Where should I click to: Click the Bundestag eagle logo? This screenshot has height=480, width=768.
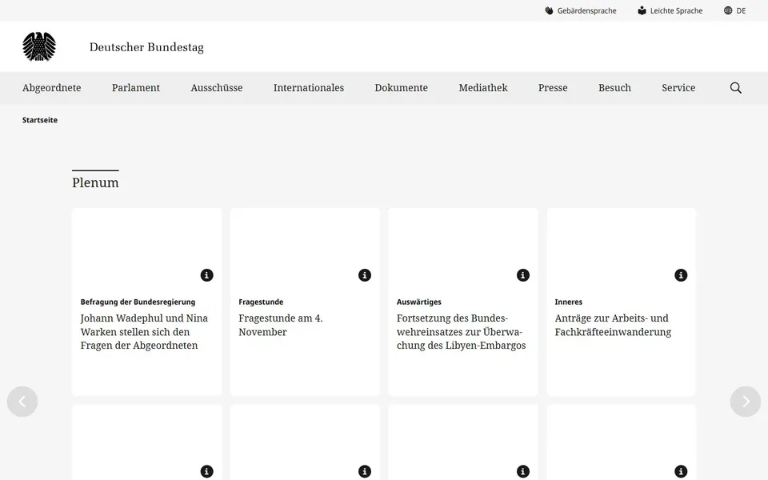(x=39, y=46)
